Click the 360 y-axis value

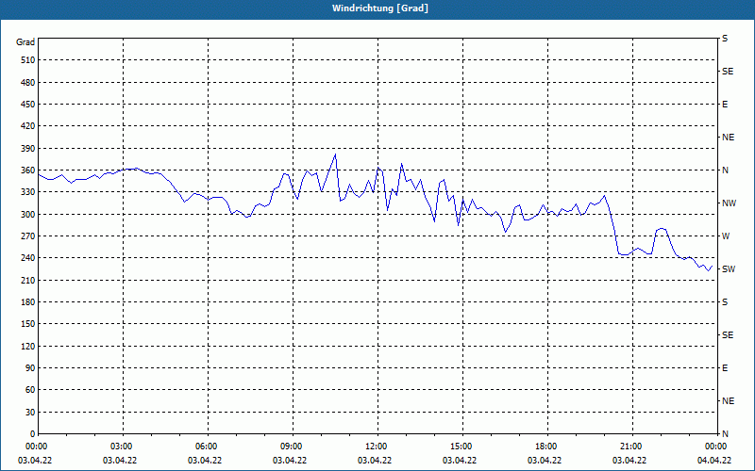pos(28,171)
